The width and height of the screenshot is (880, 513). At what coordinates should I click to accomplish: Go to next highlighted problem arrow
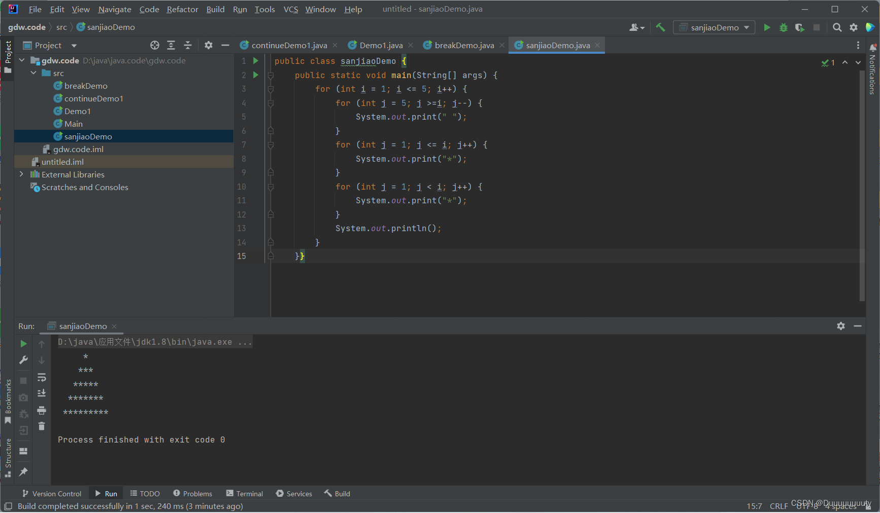858,62
